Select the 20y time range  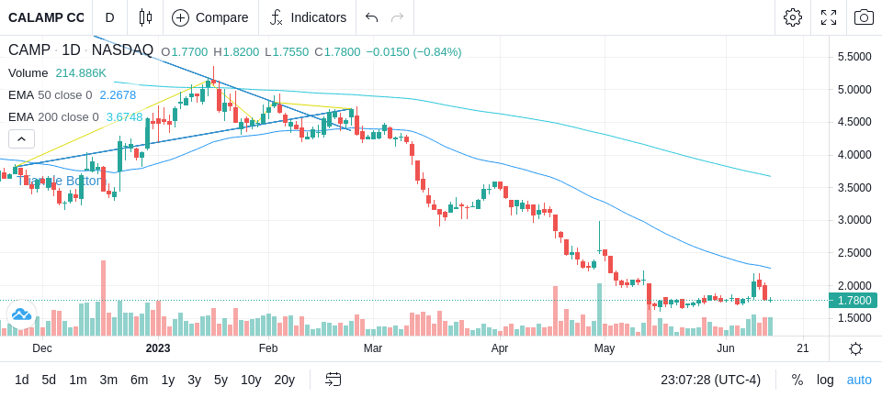(x=284, y=380)
